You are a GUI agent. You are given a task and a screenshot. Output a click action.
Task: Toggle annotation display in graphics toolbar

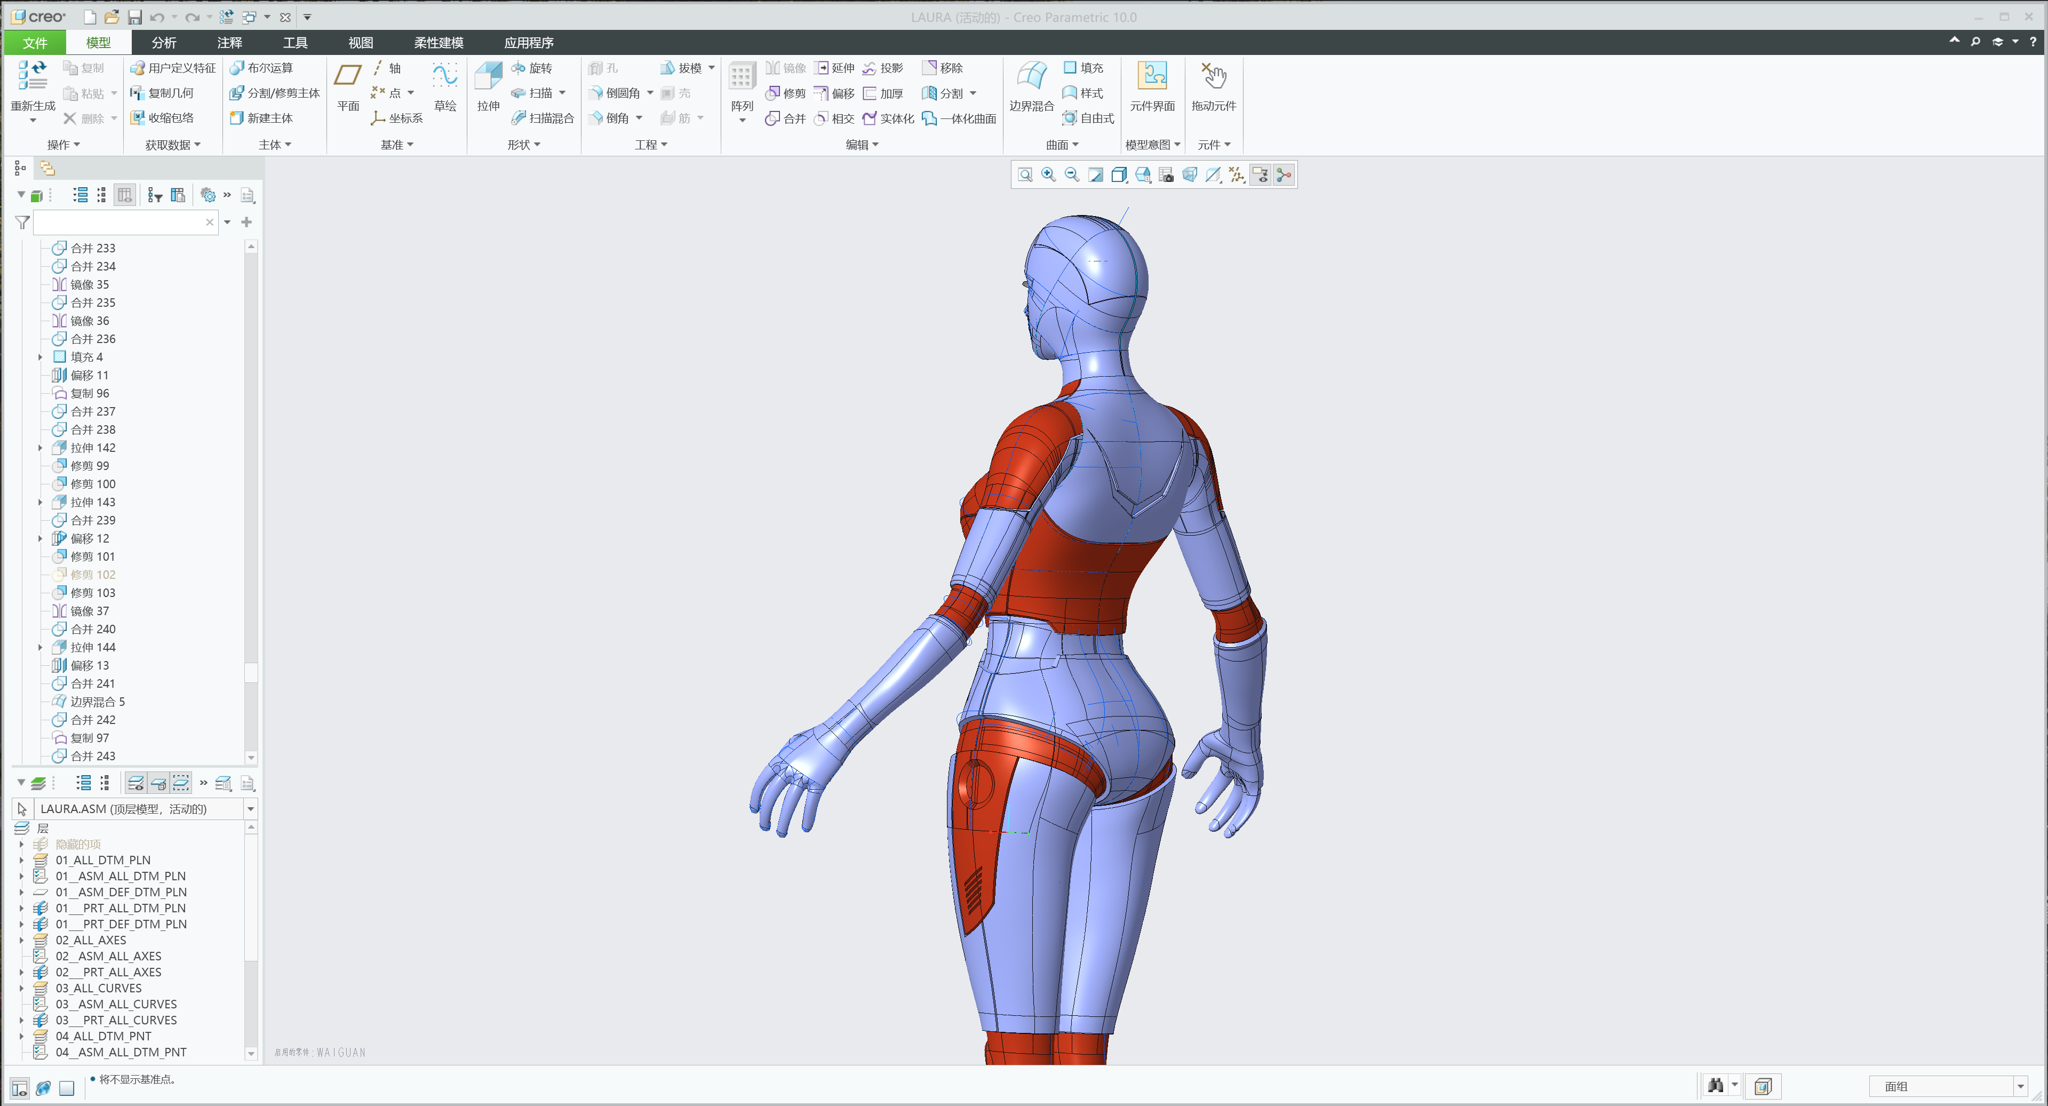[1260, 174]
